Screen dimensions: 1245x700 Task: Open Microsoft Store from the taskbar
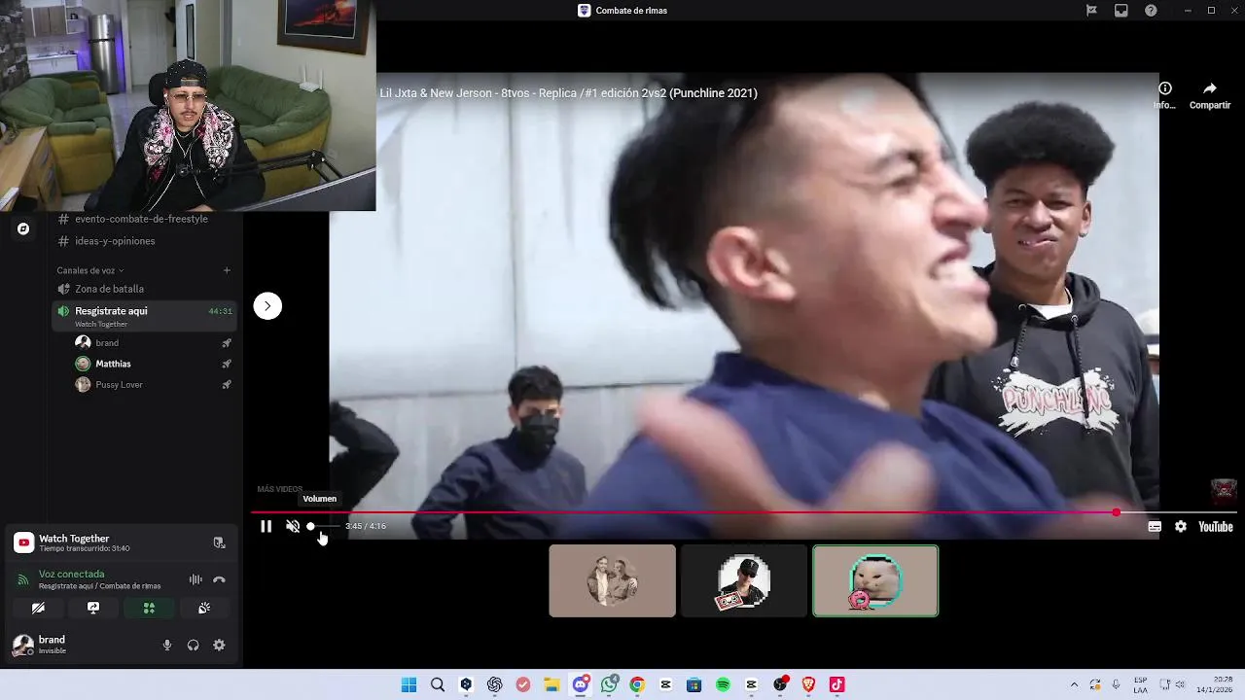click(694, 684)
